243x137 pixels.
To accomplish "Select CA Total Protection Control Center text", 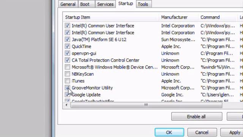I will [x=106, y=60].
